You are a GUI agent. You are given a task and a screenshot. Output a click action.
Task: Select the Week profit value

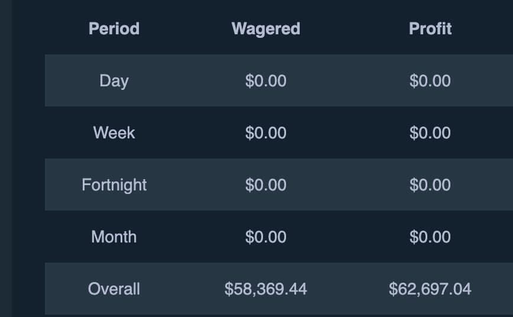click(430, 132)
